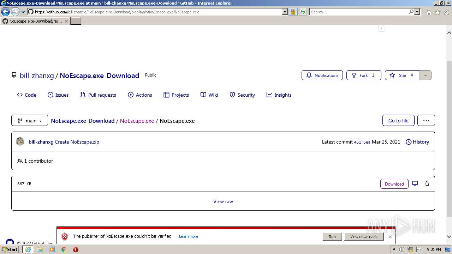This screenshot has height=254, width=452.
Task: Click the refresh page icon
Action: (303, 12)
